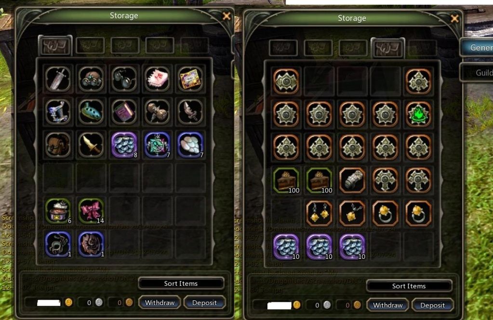Click Withdraw in right storage window

(x=387, y=305)
